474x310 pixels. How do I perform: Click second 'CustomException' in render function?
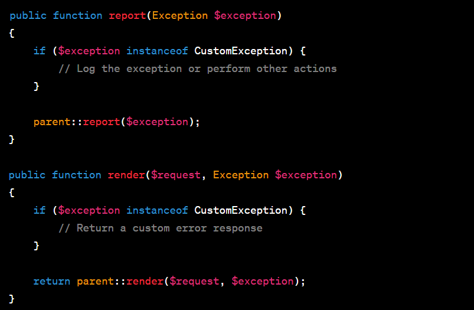tap(241, 210)
